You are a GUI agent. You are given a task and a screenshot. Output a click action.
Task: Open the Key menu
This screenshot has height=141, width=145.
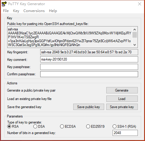click(x=16, y=11)
